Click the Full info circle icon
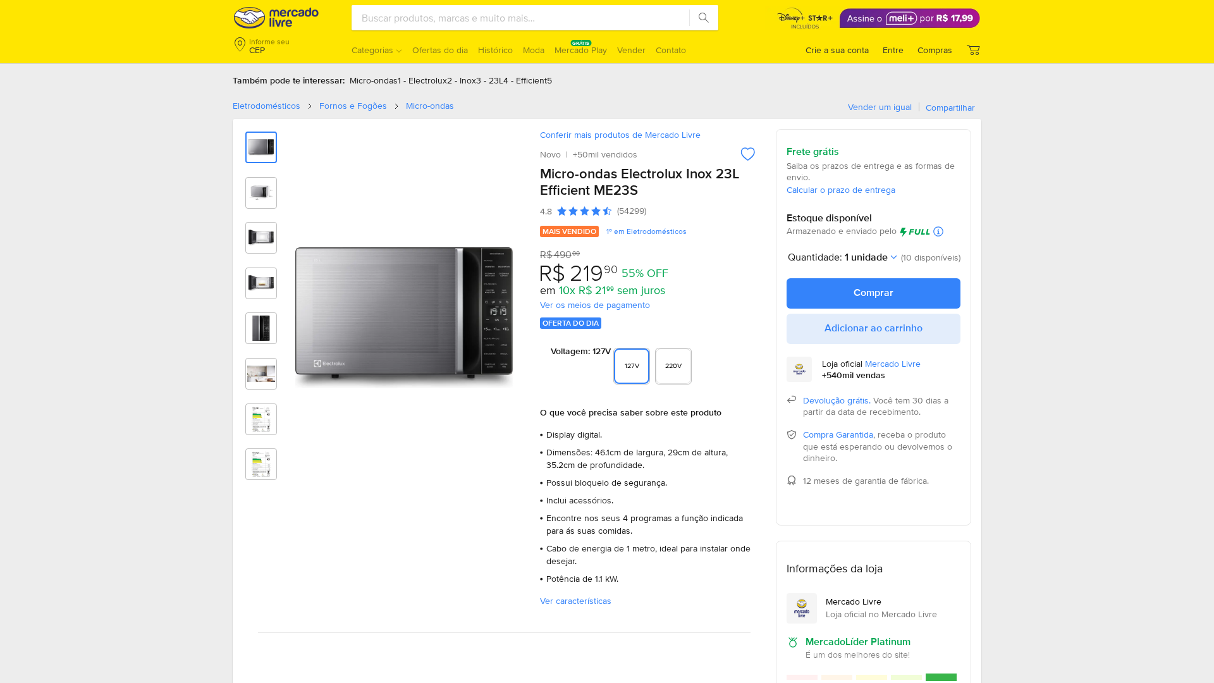Image resolution: width=1214 pixels, height=683 pixels. (938, 231)
